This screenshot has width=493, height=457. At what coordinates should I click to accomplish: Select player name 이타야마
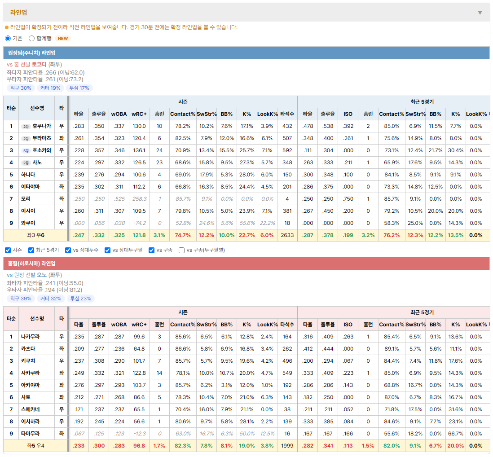tap(30, 187)
